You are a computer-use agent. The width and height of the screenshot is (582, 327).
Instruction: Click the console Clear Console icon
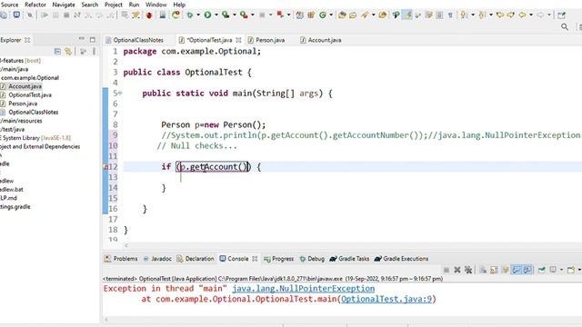point(483,270)
